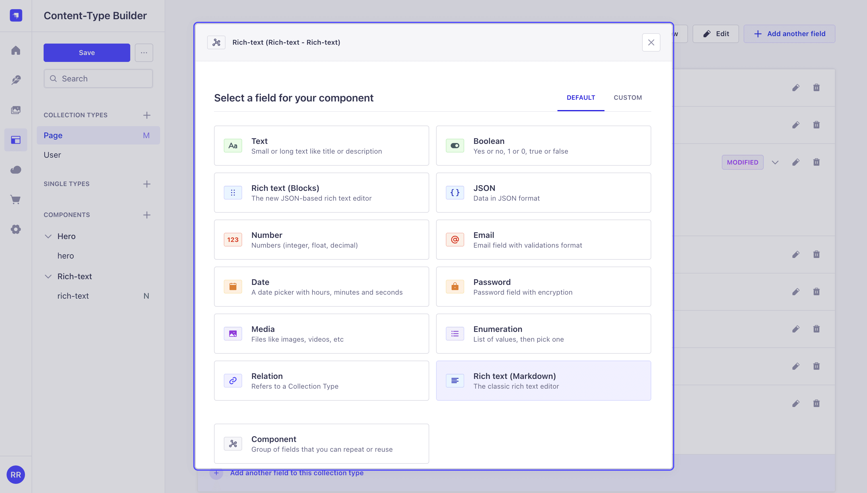Pick the Password field type
867x493 pixels.
click(x=543, y=287)
